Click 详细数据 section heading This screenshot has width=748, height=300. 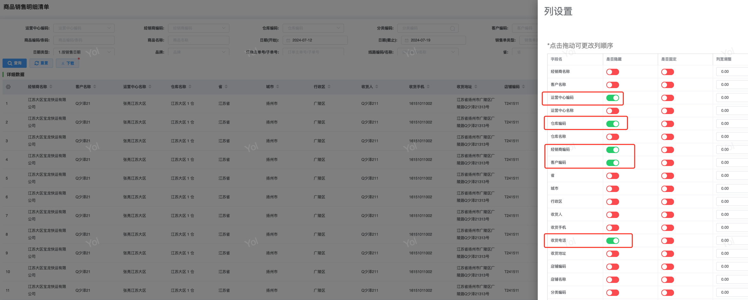point(16,74)
